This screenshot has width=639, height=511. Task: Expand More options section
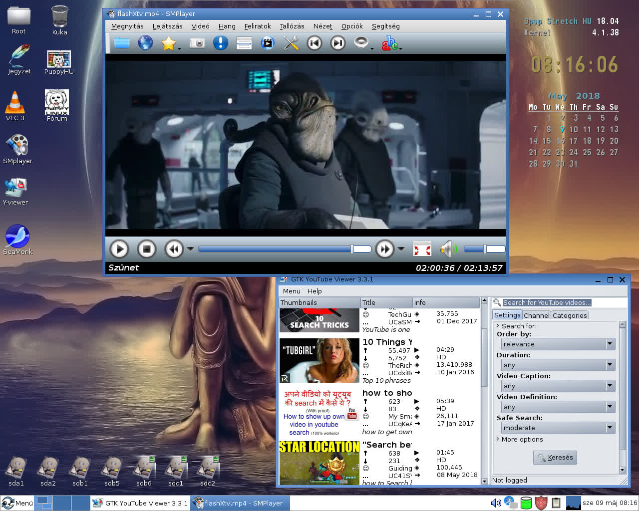click(x=519, y=439)
